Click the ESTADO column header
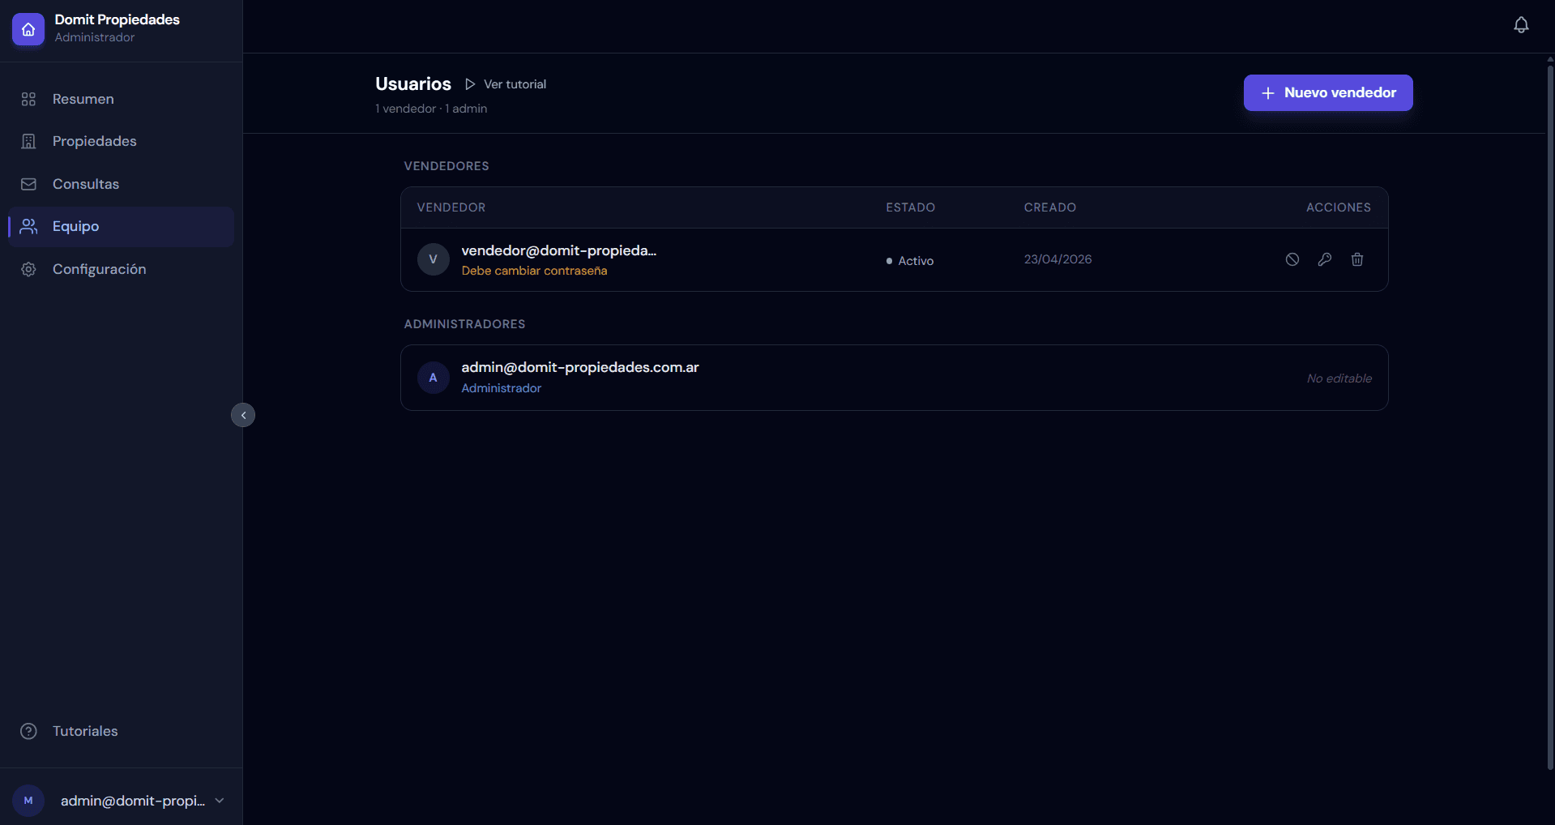This screenshot has width=1555, height=825. point(910,207)
